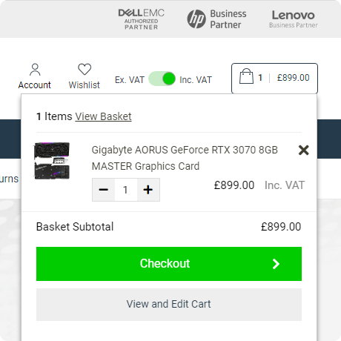
Task: Click the shopping bag basket icon
Action: (246, 76)
